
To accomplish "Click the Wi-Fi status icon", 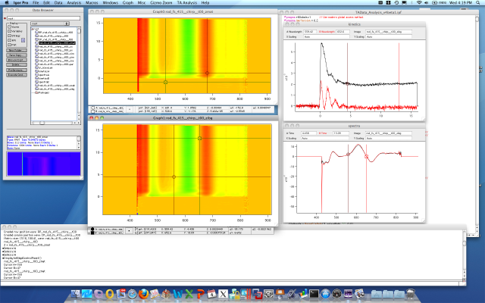I will [x=419, y=2].
